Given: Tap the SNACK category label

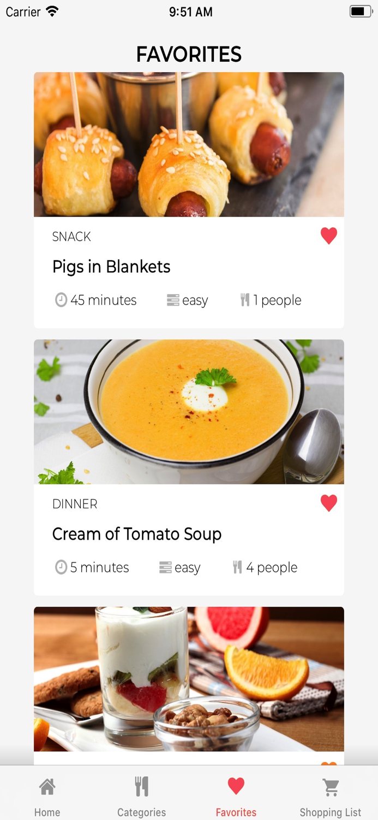Looking at the screenshot, I should pyautogui.click(x=71, y=237).
